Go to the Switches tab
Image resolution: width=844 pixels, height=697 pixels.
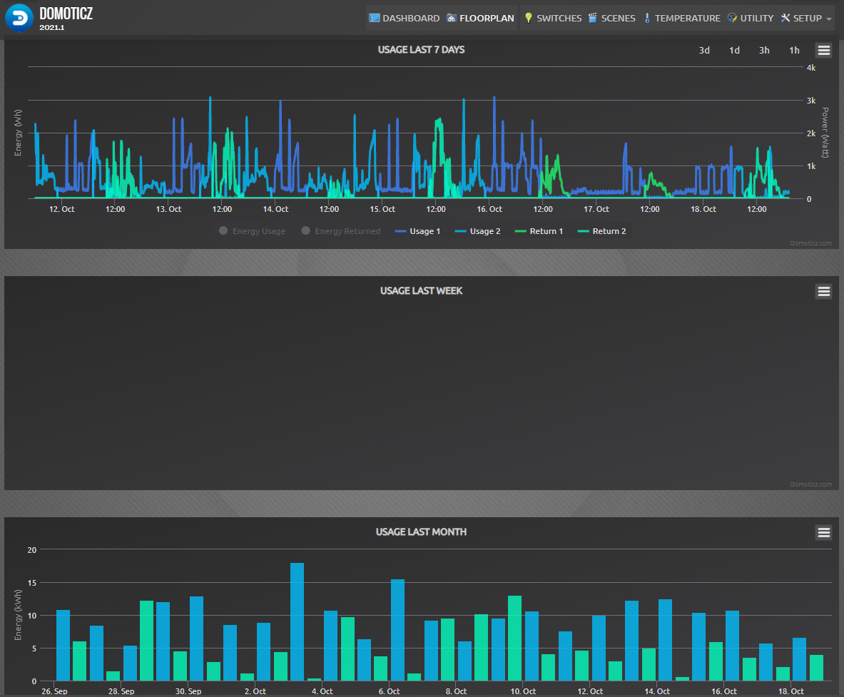tap(553, 19)
